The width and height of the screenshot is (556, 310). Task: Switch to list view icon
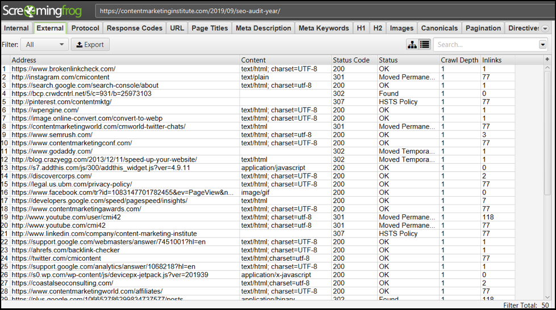(424, 44)
